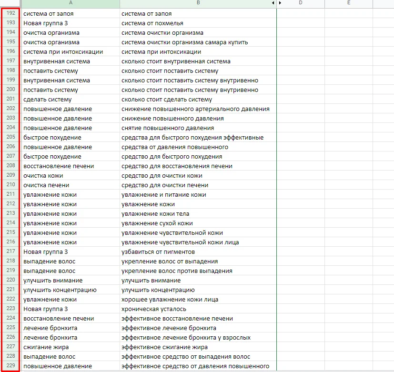Select row header 192
The width and height of the screenshot is (394, 372).
[x=11, y=13]
